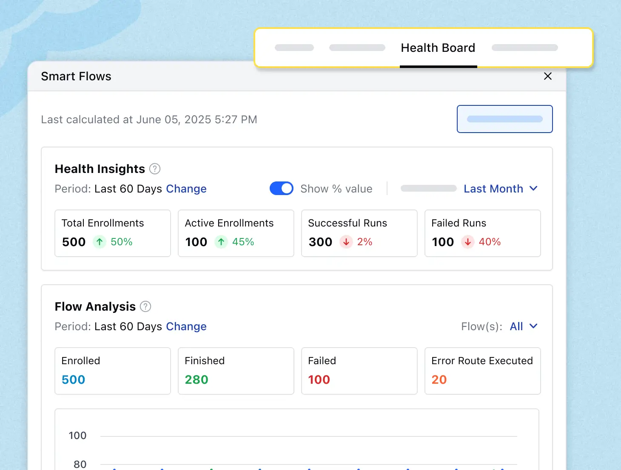Open the Last Month dropdown
Viewport: 621px width, 470px height.
(x=501, y=189)
